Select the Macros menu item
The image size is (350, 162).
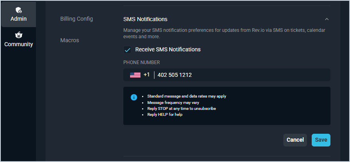click(x=69, y=40)
